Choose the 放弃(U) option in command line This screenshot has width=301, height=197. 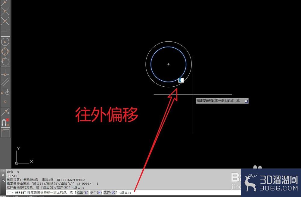[109, 193]
